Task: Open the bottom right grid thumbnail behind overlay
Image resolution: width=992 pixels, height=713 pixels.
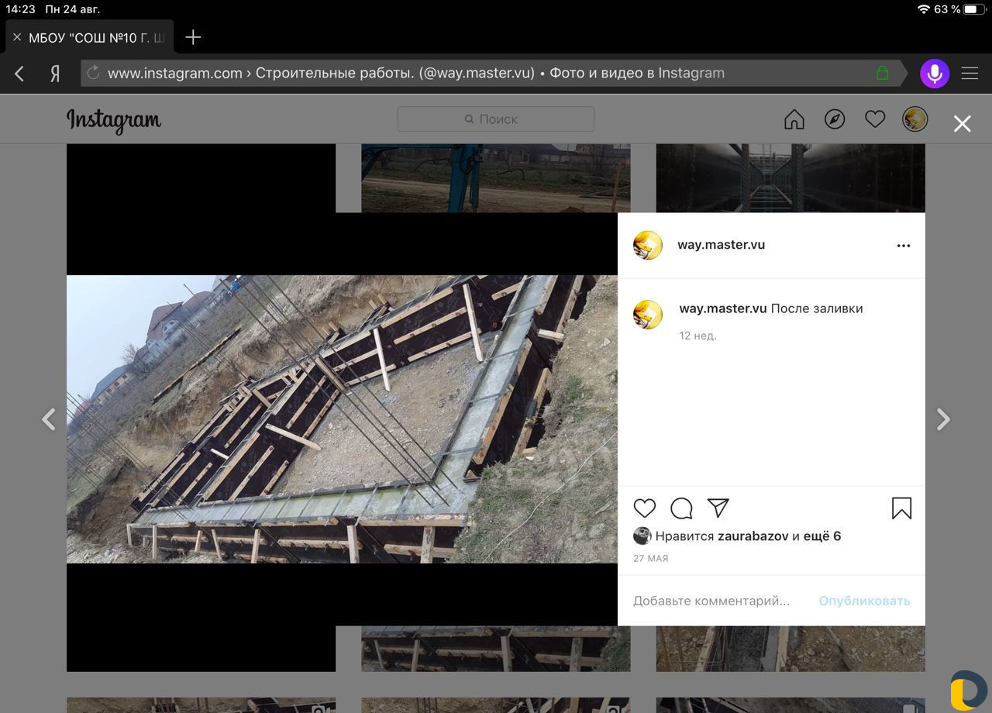Action: (x=790, y=649)
